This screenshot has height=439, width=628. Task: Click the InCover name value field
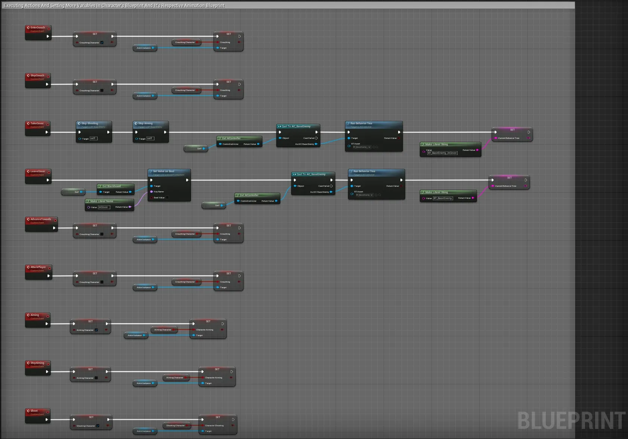click(104, 207)
